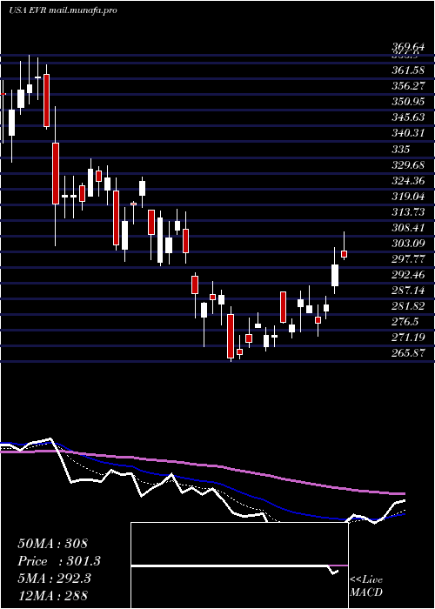The height and width of the screenshot is (609, 435).
Task: Select the 287.14 price axis label
Action: [x=407, y=291]
